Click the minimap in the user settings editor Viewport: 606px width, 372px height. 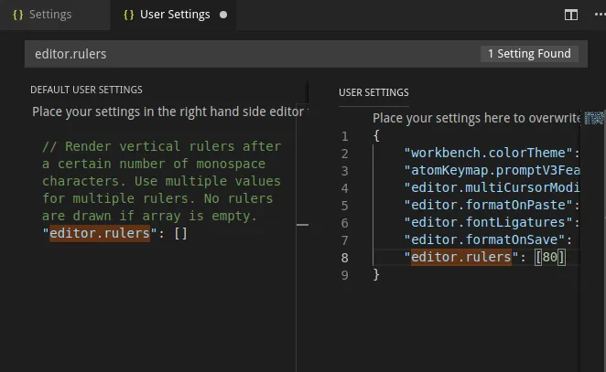click(594, 118)
